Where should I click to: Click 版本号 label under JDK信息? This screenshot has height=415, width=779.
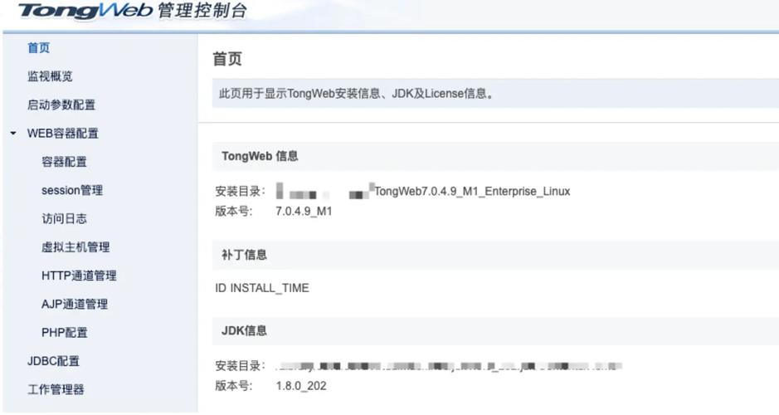point(233,386)
